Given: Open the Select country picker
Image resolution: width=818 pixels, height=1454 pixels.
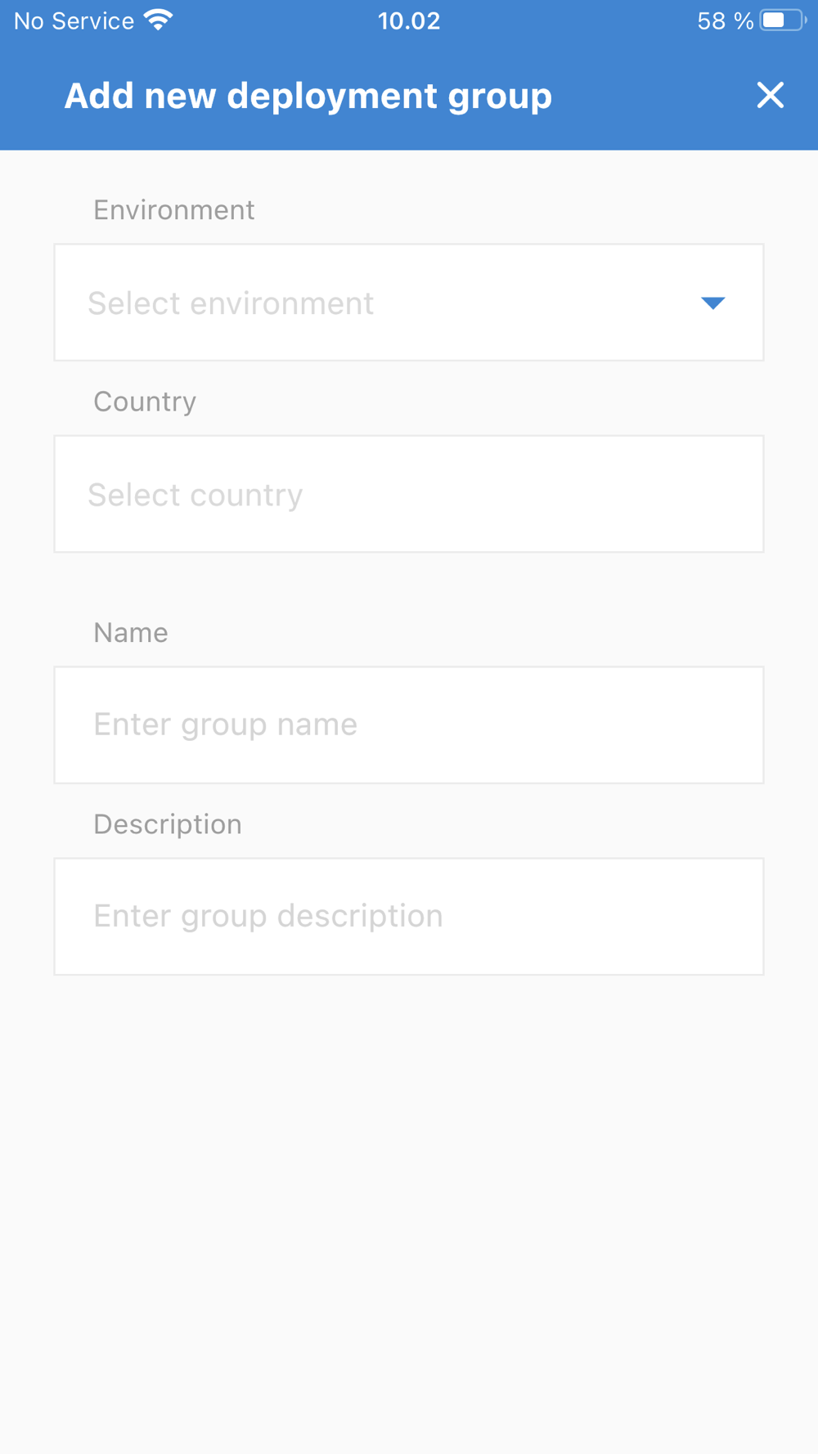Looking at the screenshot, I should click(x=409, y=494).
